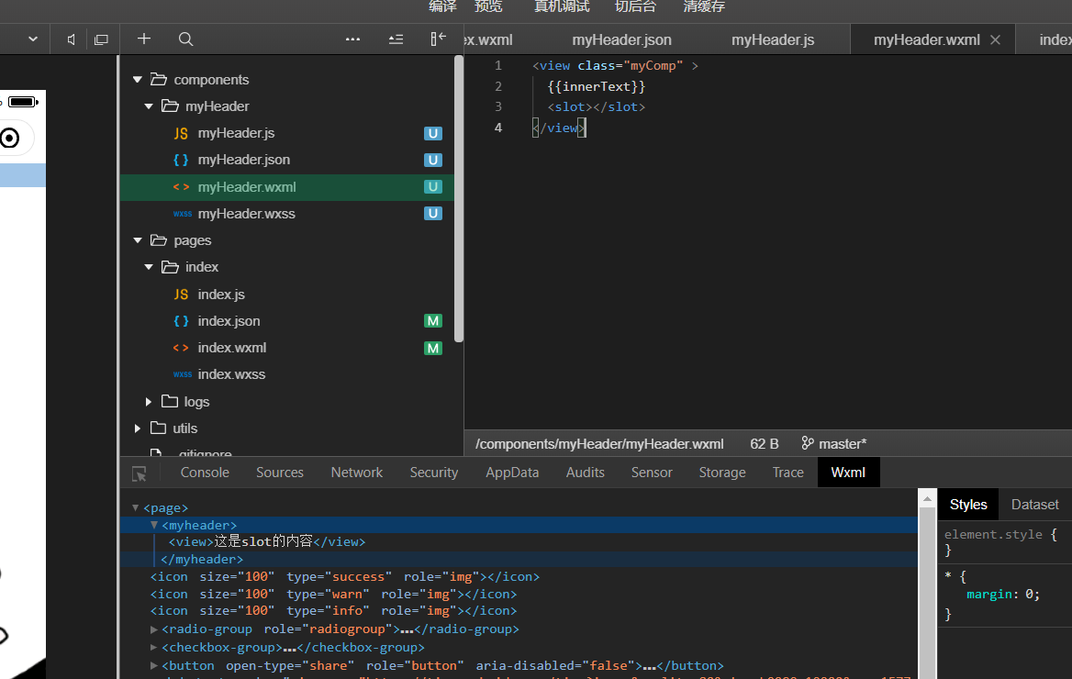Click the M git badge on index.wxml

[433, 348]
